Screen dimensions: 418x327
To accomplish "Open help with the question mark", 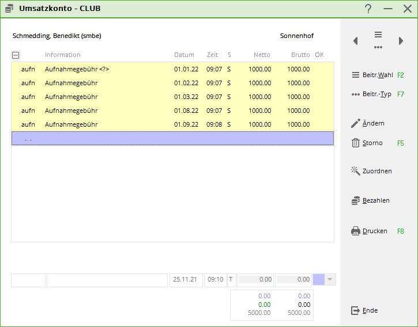I will (368, 9).
